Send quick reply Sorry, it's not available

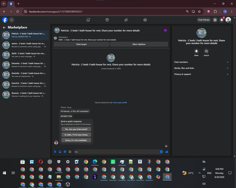76,140
